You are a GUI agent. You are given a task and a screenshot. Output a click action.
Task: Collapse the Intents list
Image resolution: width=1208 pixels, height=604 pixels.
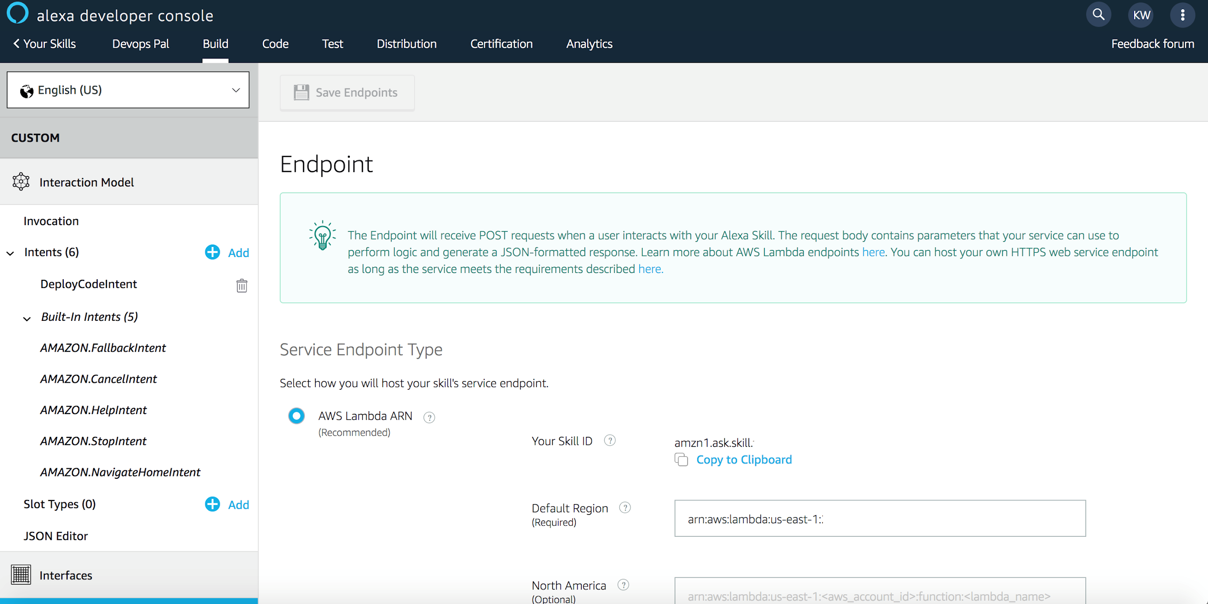point(11,253)
